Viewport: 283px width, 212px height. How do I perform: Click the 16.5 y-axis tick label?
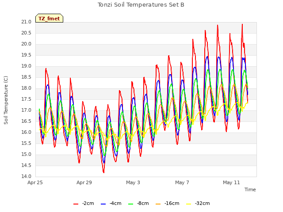click(27, 121)
